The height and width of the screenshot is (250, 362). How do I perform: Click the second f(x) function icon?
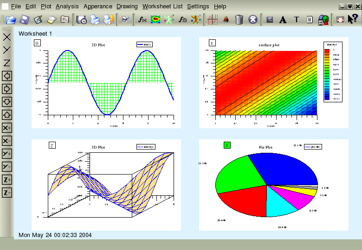(182, 20)
